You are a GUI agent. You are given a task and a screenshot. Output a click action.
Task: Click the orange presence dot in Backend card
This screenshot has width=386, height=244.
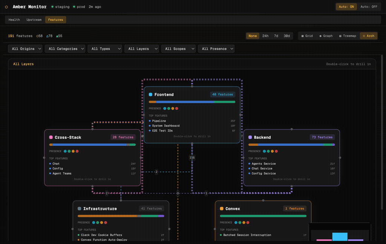(272, 151)
